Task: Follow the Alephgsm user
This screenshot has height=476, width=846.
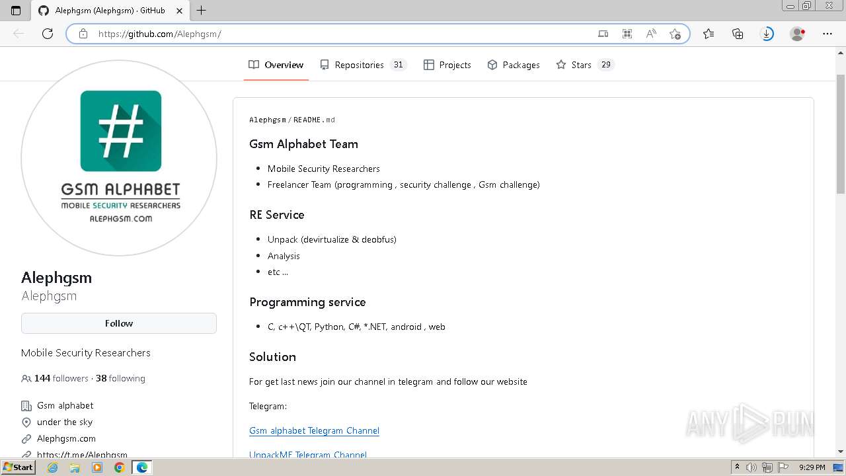Action: pos(119,323)
